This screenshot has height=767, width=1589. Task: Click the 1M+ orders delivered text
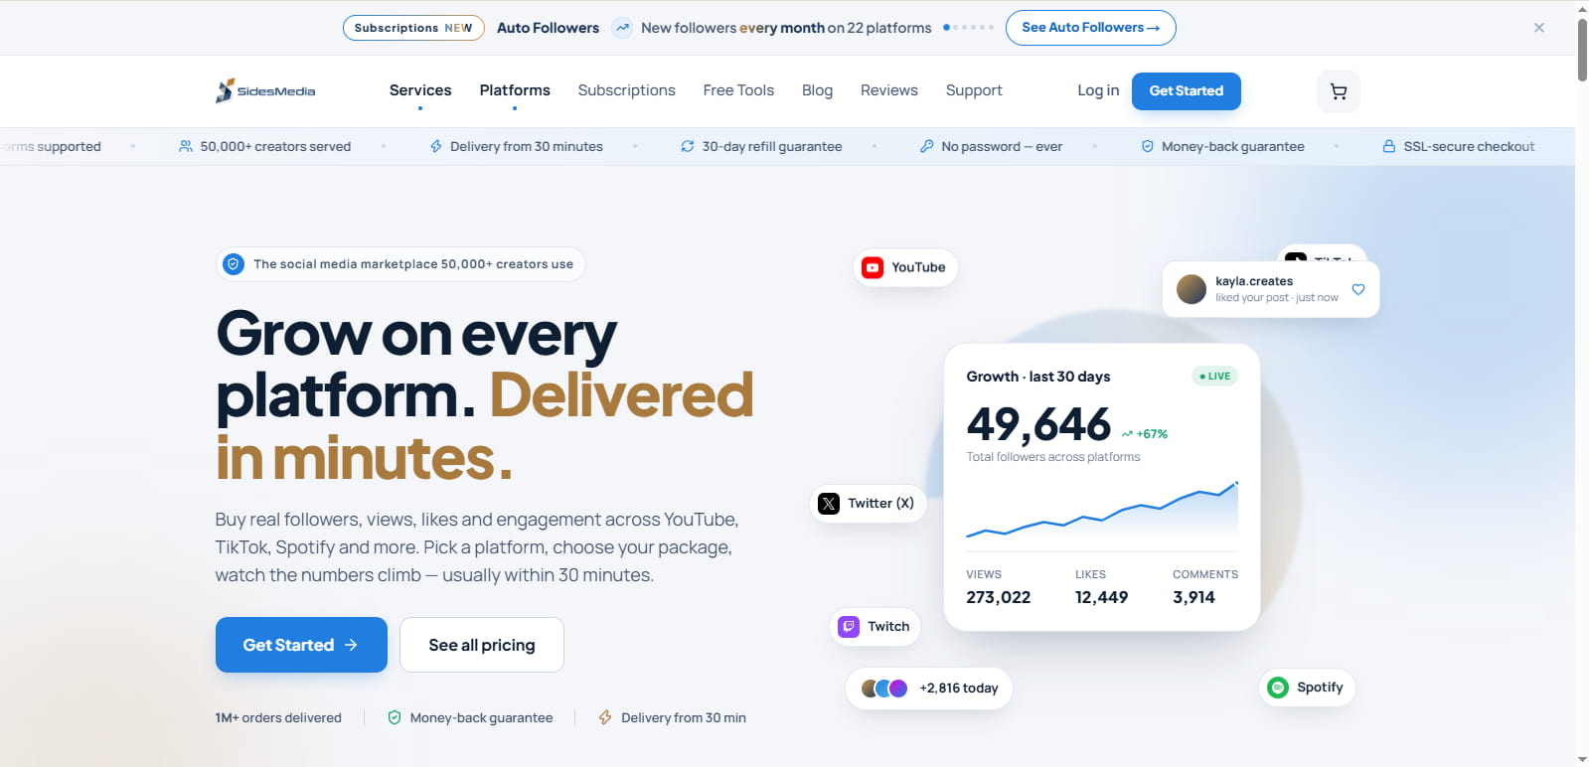pyautogui.click(x=278, y=717)
